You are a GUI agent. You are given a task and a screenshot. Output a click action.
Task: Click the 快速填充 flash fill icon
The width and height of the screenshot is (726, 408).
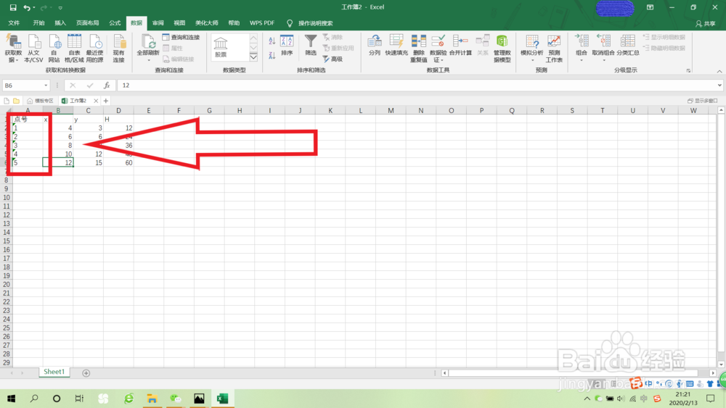396,45
